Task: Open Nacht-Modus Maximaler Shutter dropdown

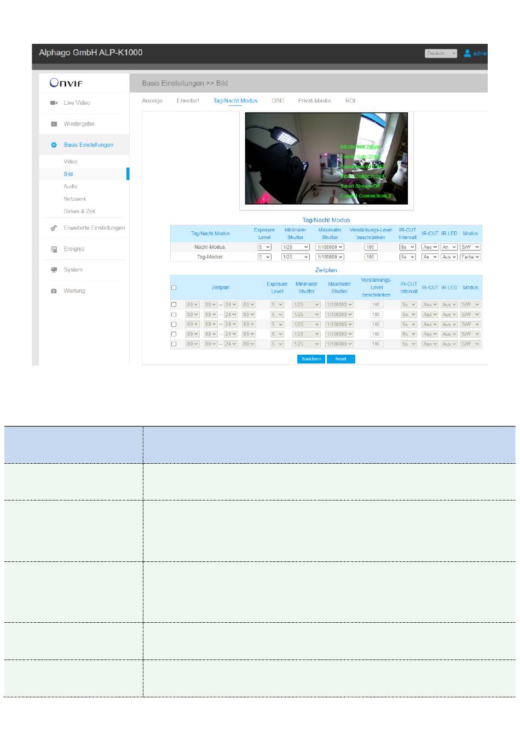Action: point(330,247)
